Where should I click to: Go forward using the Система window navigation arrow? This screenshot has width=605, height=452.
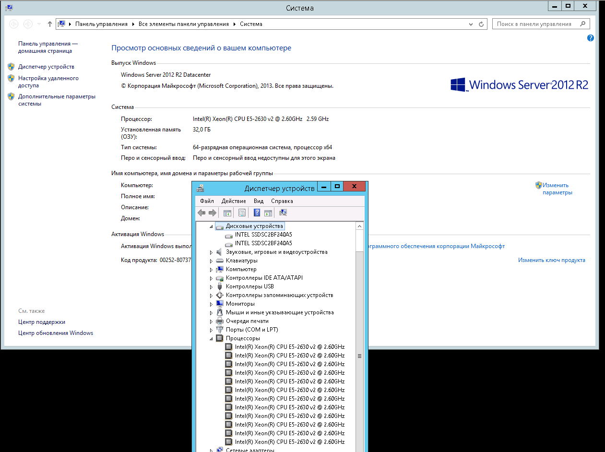pos(28,24)
